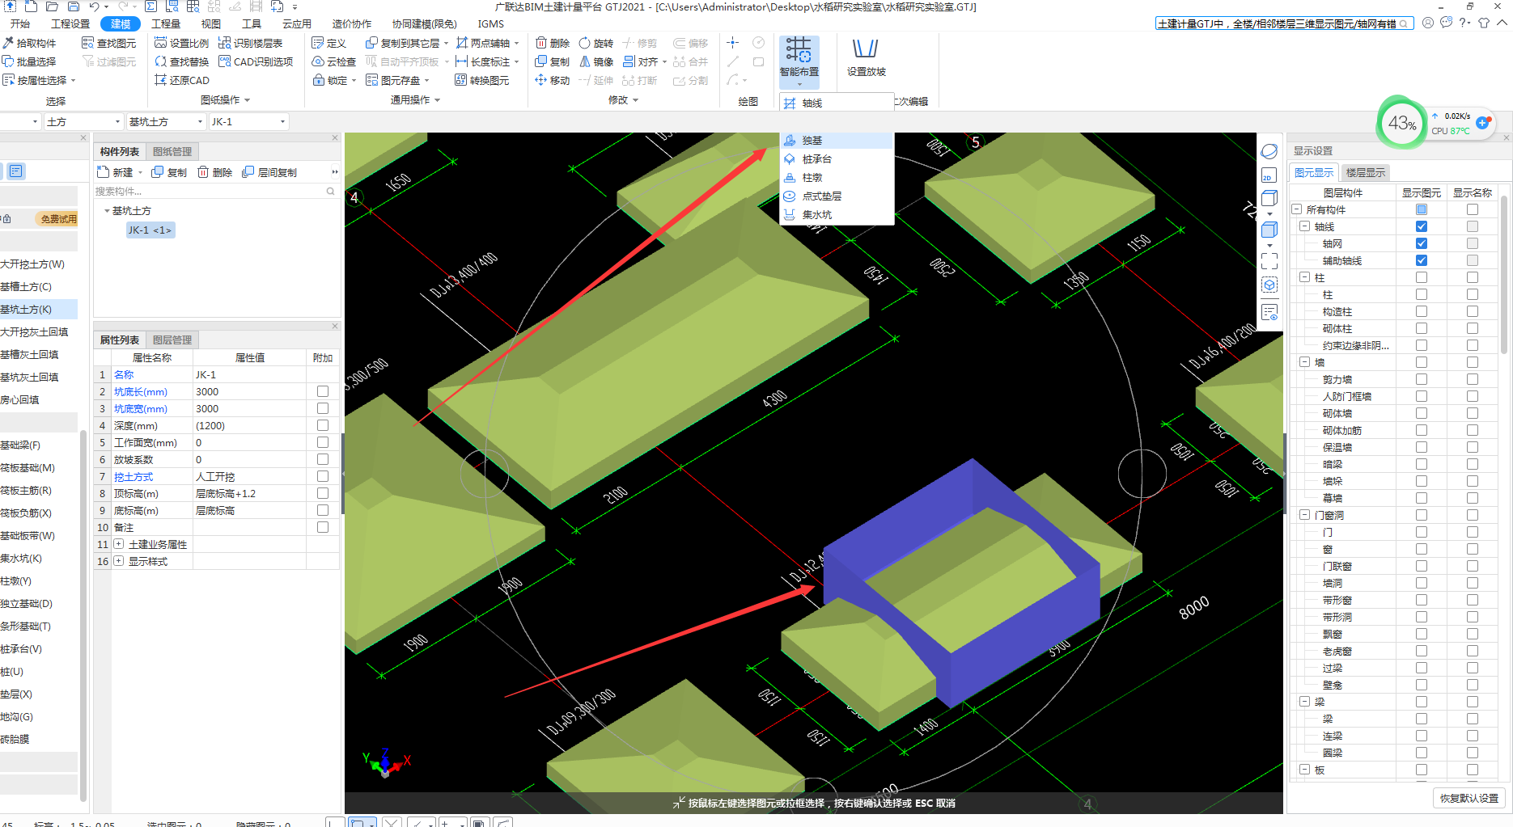The width and height of the screenshot is (1513, 827).
Task: Click the 免费试用 free trial badge
Action: [x=58, y=219]
